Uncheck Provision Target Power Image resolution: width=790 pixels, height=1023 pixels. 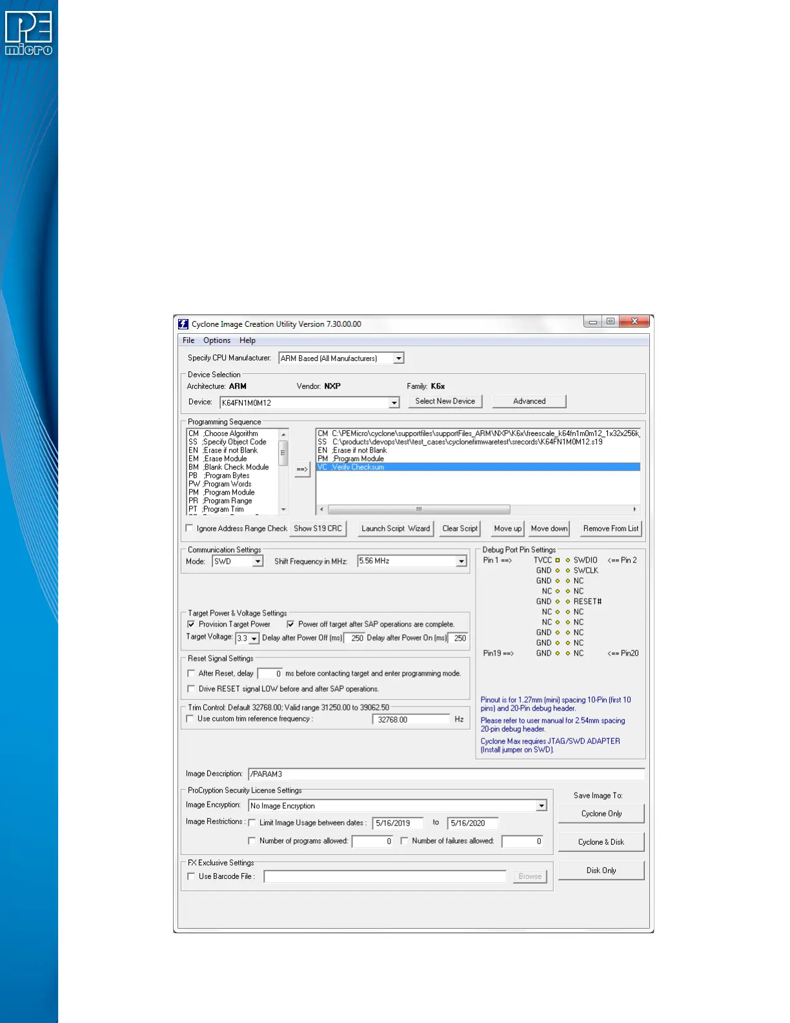[191, 625]
